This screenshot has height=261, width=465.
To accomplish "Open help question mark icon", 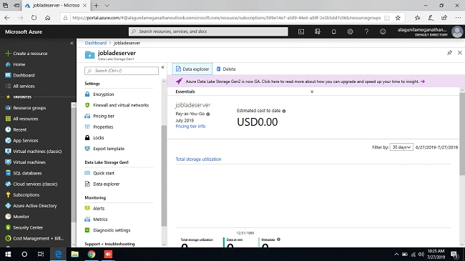I will (366, 31).
